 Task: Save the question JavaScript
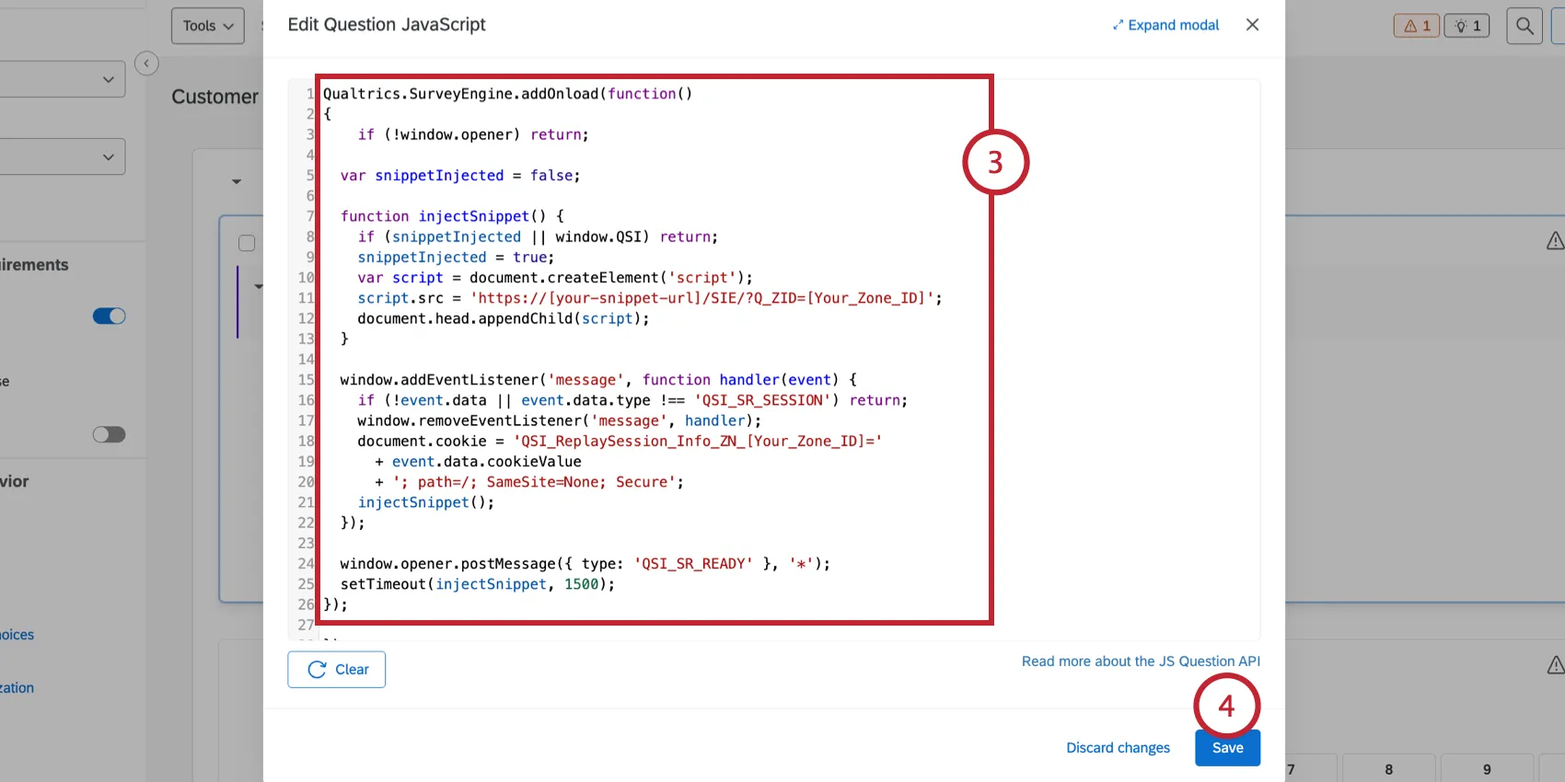pos(1227,748)
